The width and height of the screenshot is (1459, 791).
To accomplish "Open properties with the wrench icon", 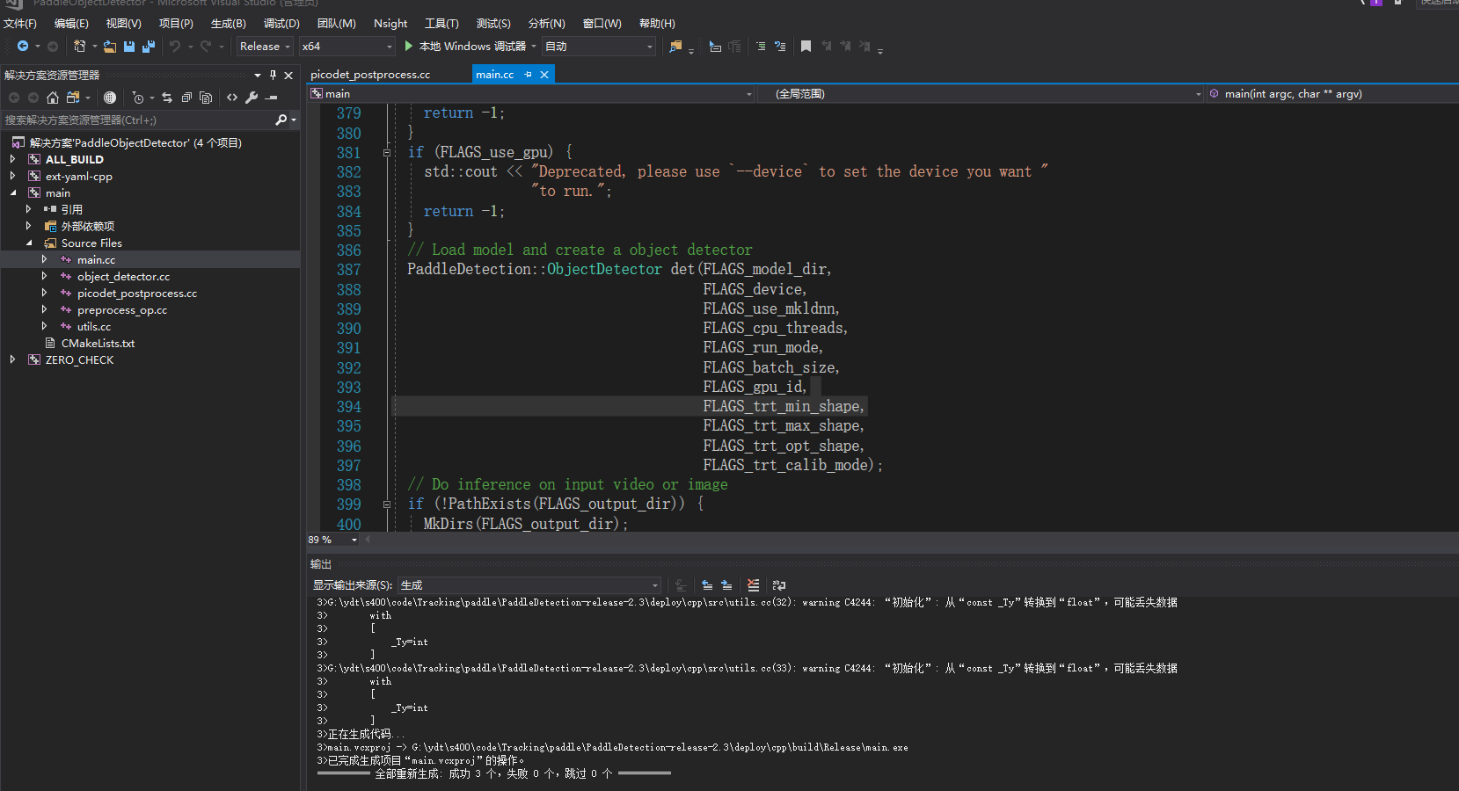I will (x=252, y=98).
